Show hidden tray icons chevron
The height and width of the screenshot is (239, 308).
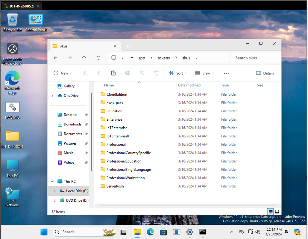point(232,232)
